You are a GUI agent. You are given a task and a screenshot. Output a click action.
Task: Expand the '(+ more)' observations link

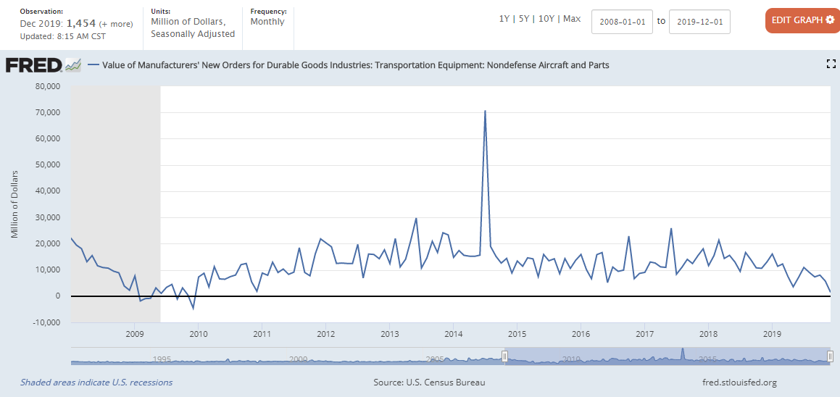[x=115, y=24]
